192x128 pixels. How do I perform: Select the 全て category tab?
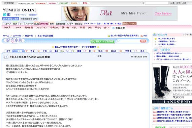[x=8, y=51]
